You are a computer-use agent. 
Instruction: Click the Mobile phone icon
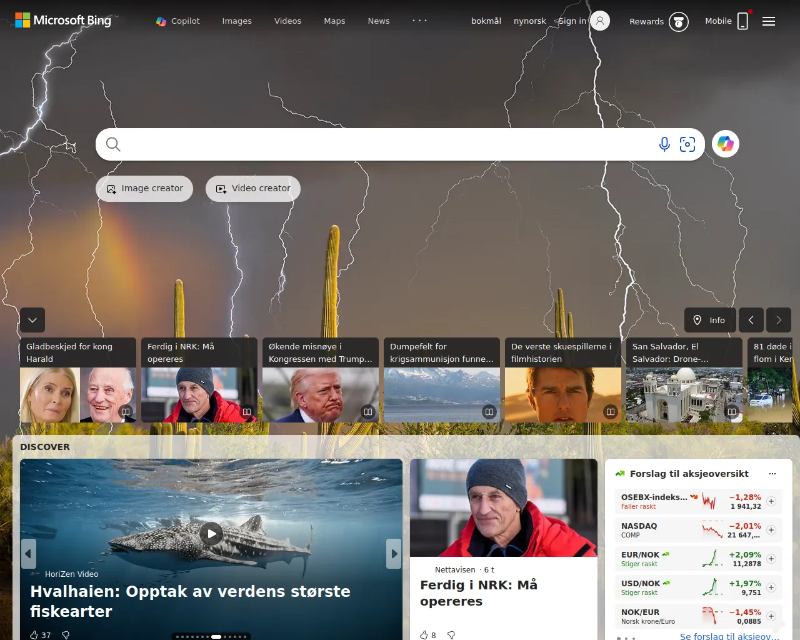(x=742, y=21)
